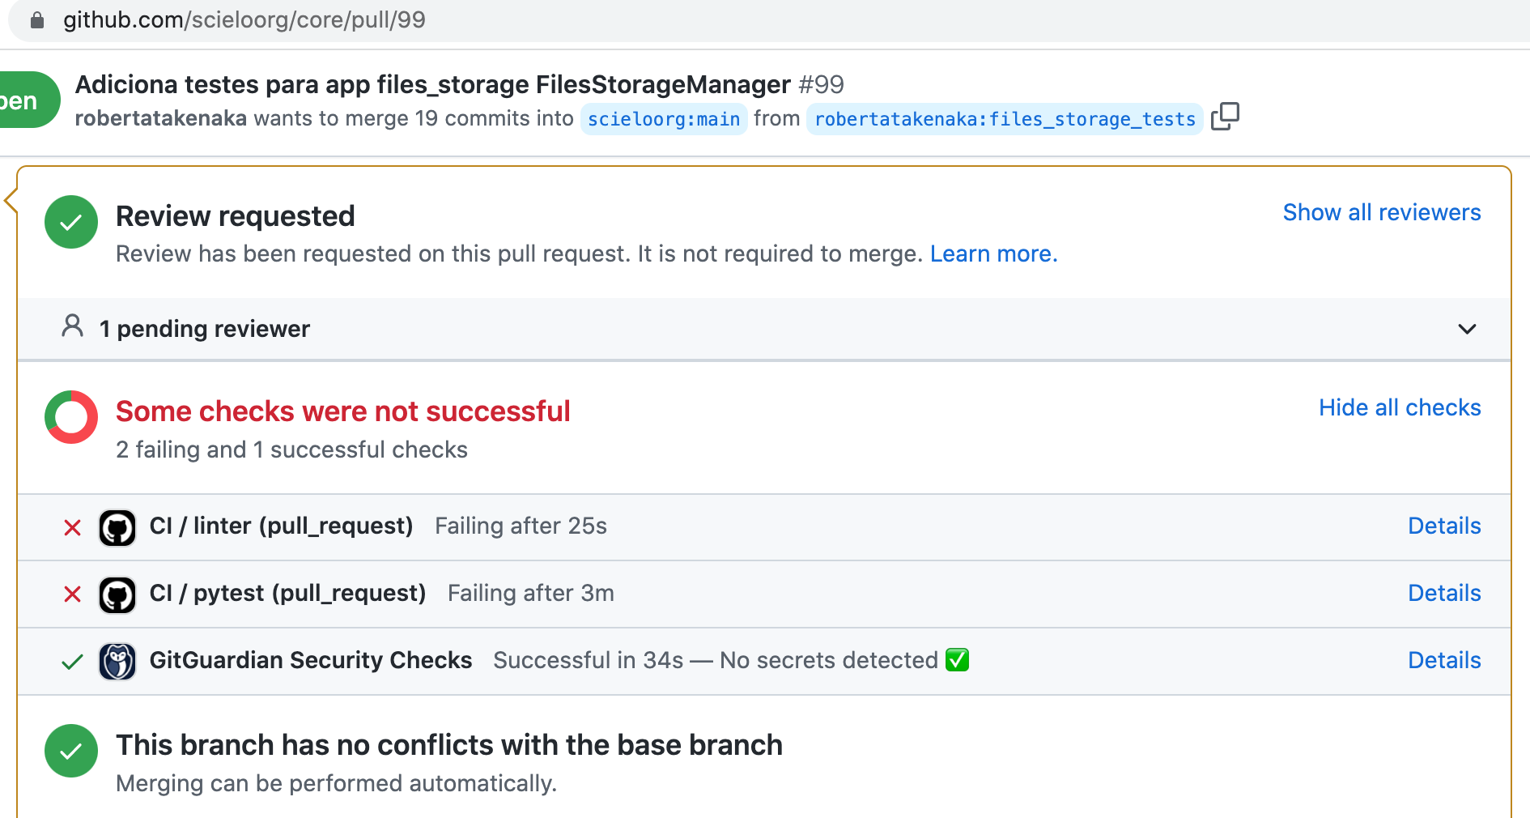Click the Review requested green check icon
Screen dimensions: 1530x818
click(x=71, y=222)
